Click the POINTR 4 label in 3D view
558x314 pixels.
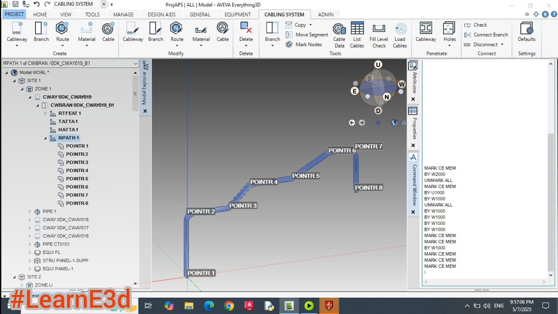[x=264, y=182]
